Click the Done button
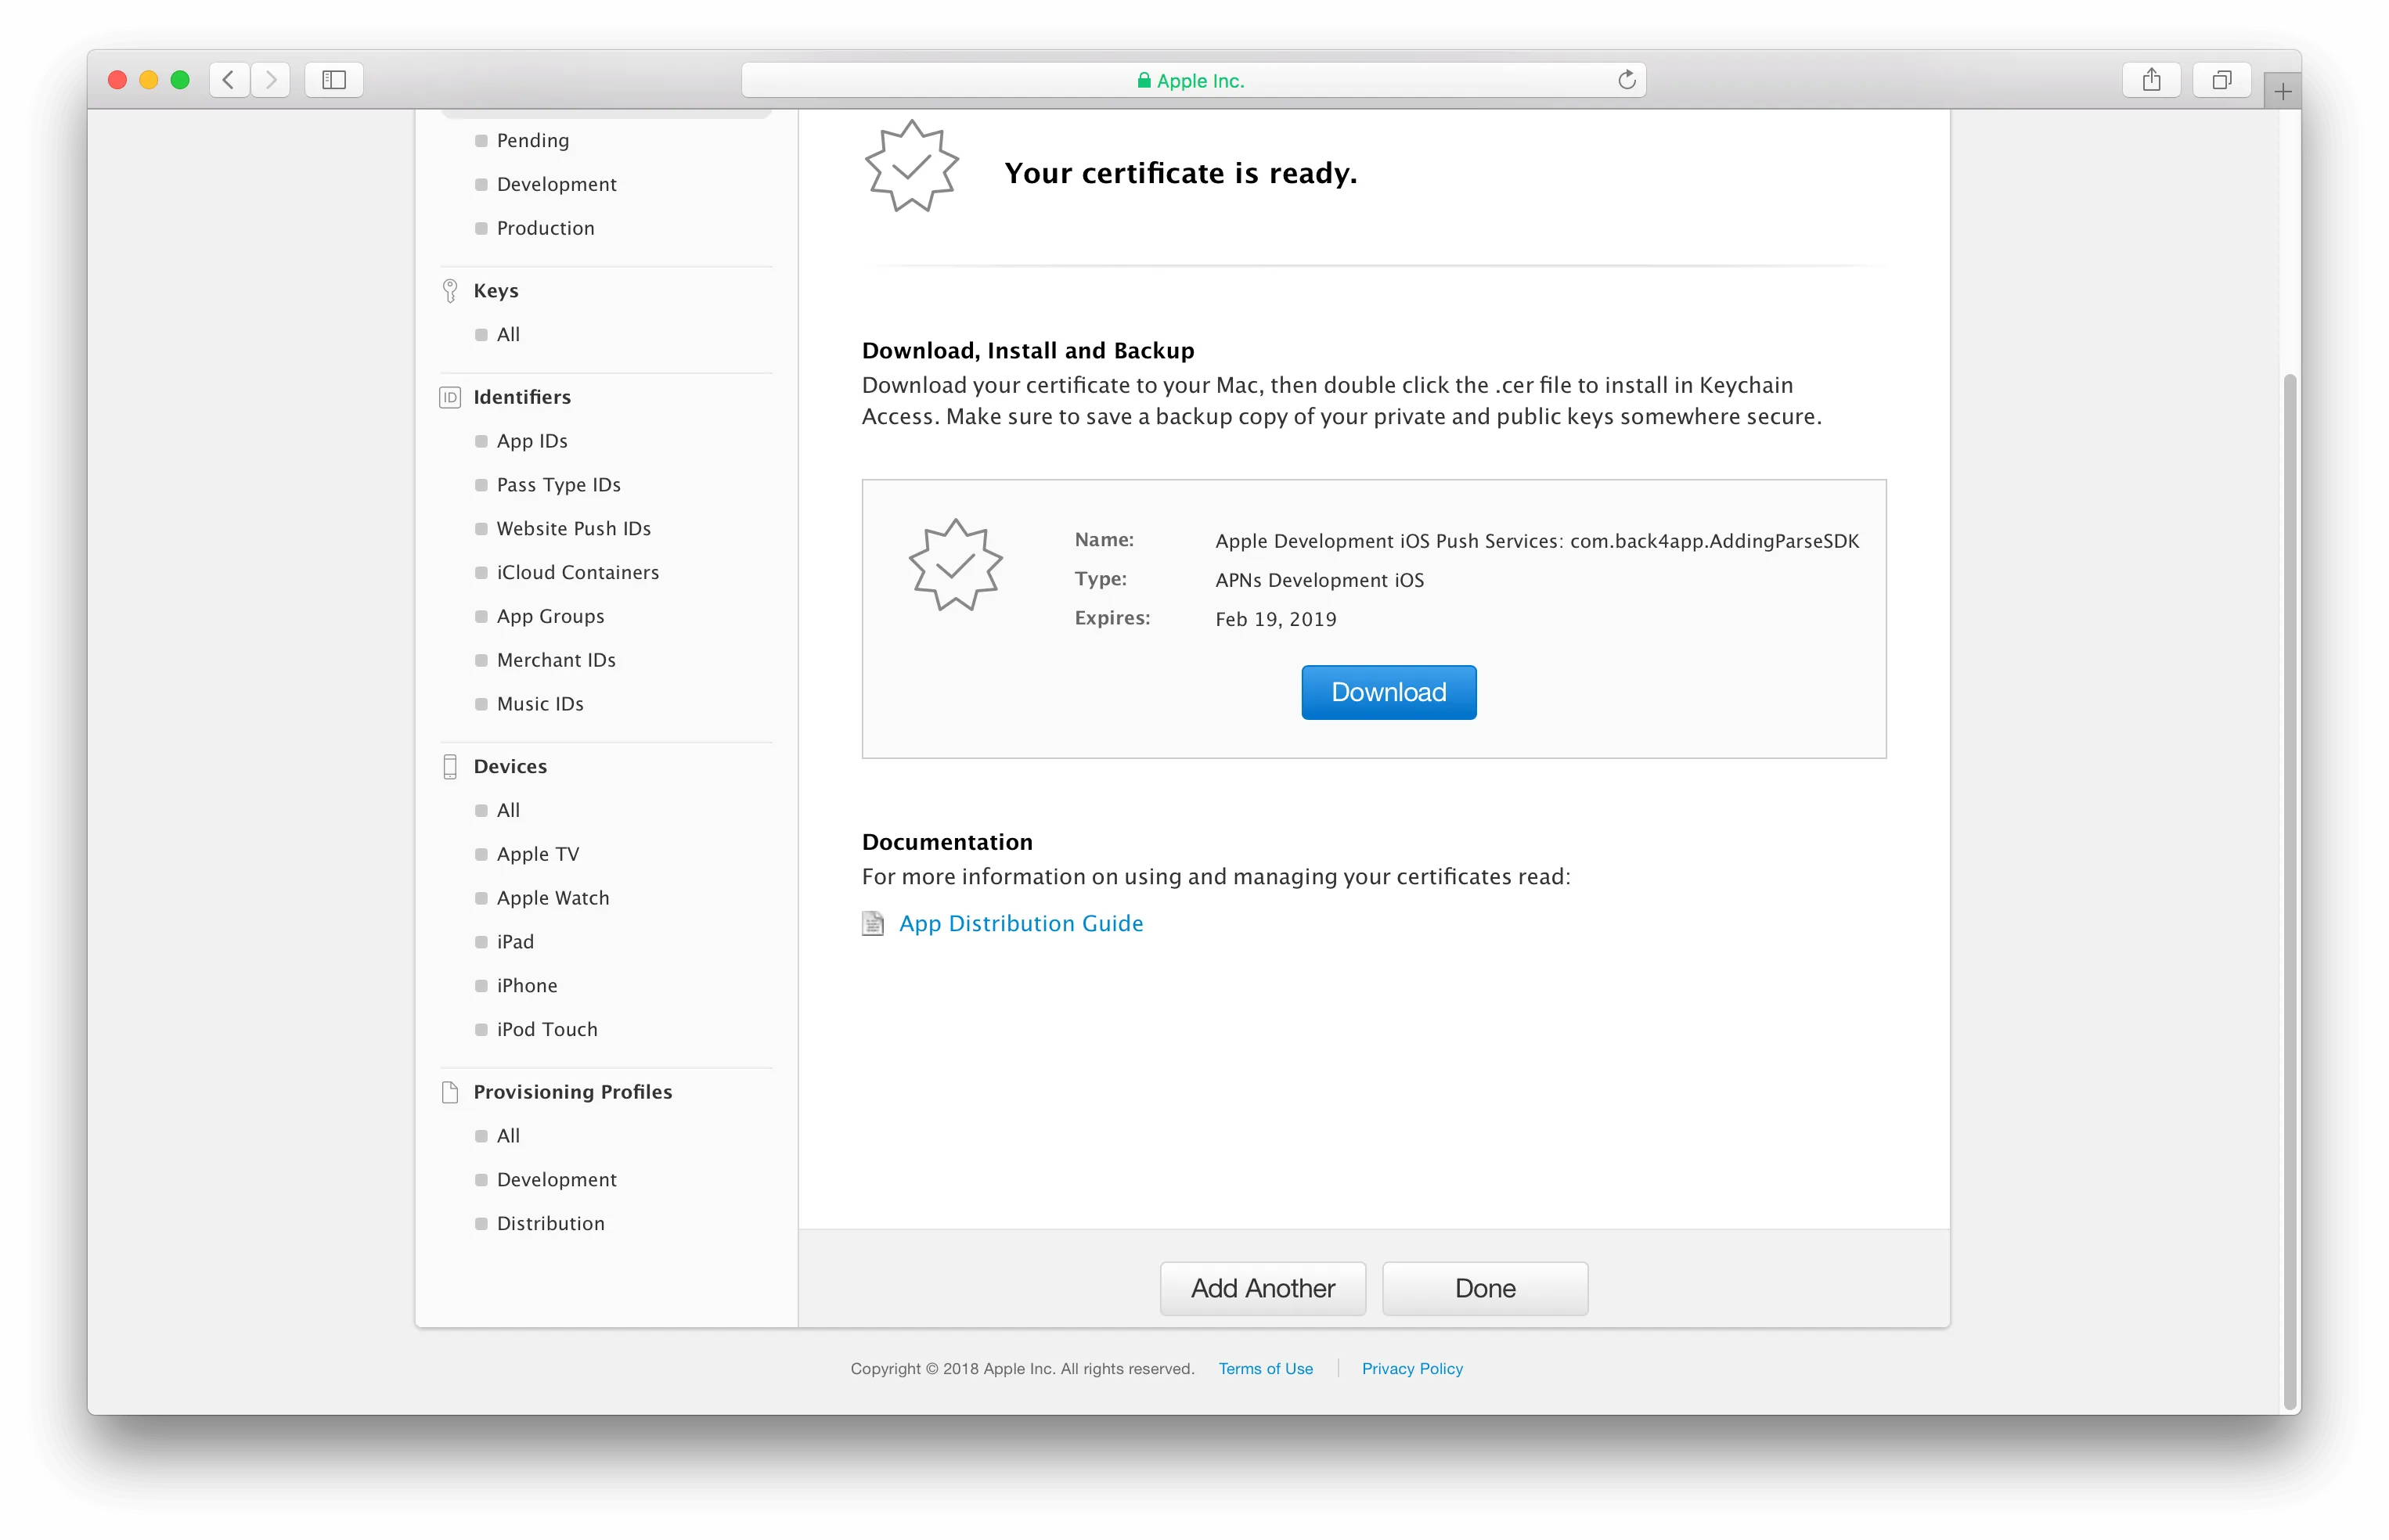Viewport: 2389px width, 1540px height. (1484, 1288)
